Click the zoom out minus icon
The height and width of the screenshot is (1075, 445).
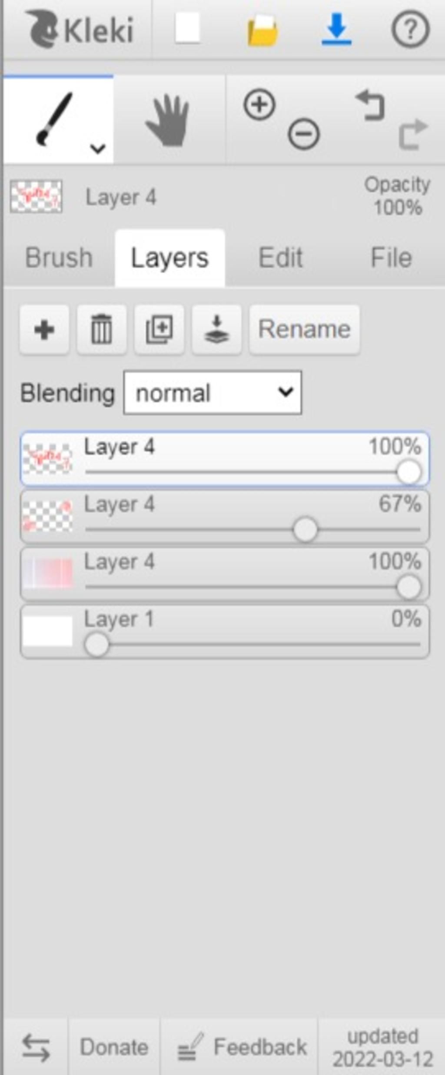tap(304, 134)
